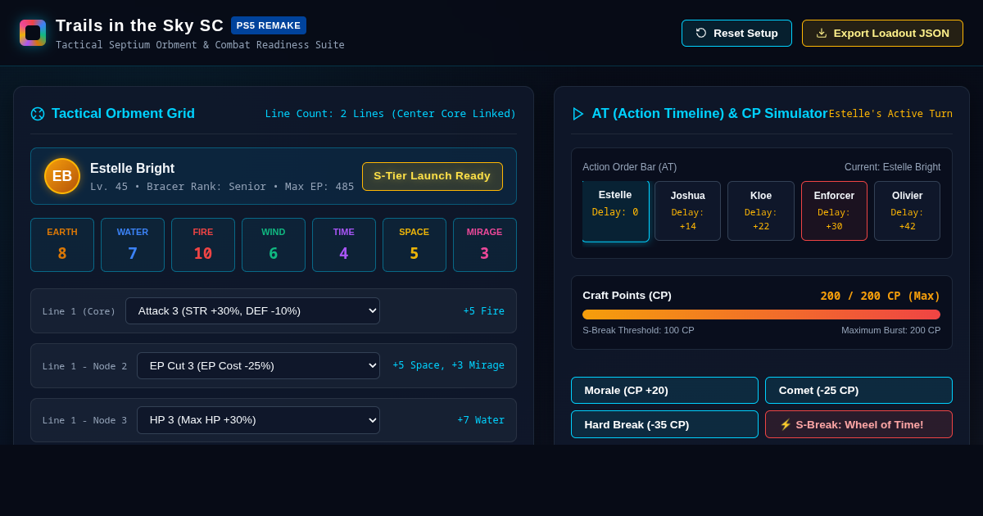983x516 pixels.
Task: Select Olivier in the action order bar
Action: [907, 211]
